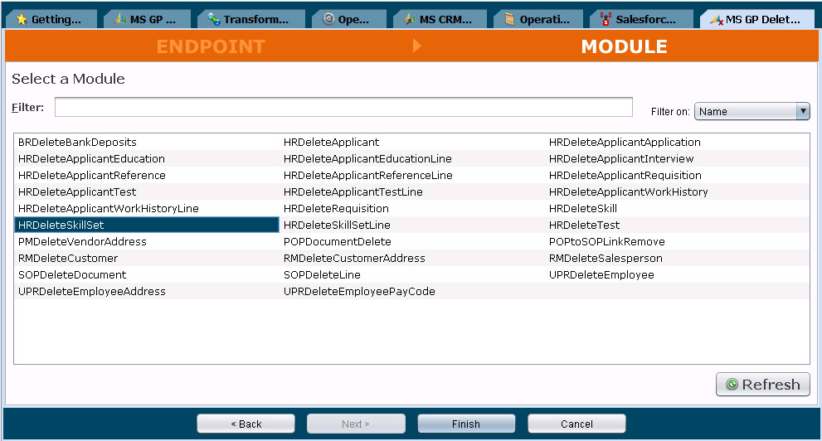Click the Transform tab icon

[x=214, y=19]
